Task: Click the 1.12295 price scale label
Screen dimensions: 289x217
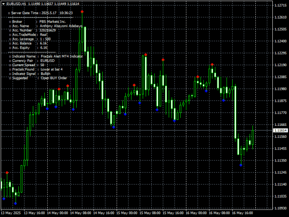Action: tap(281, 53)
